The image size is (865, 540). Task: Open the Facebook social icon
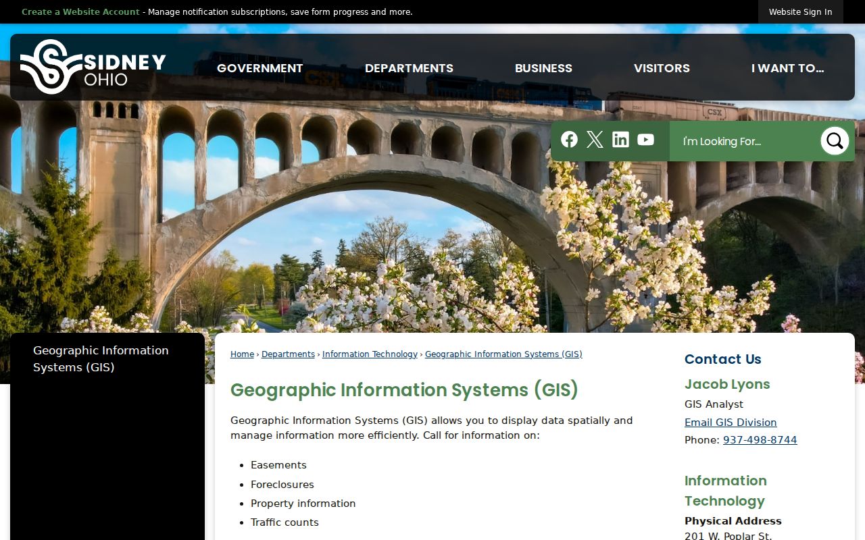pos(570,140)
